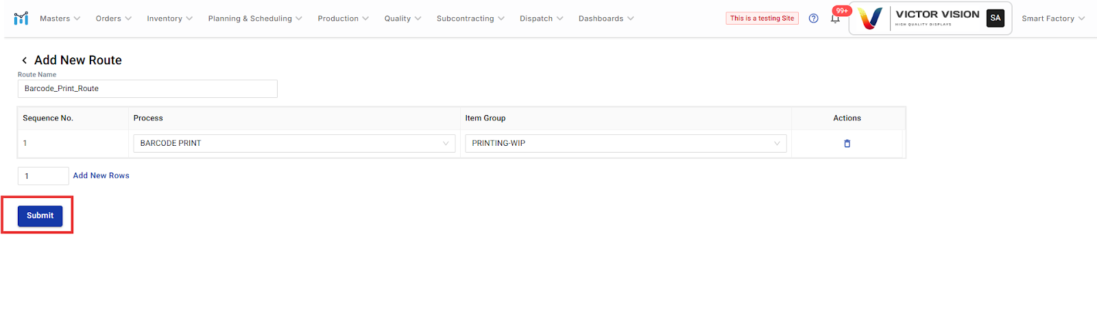Open the Production menu
The height and width of the screenshot is (332, 1097).
[x=343, y=18]
